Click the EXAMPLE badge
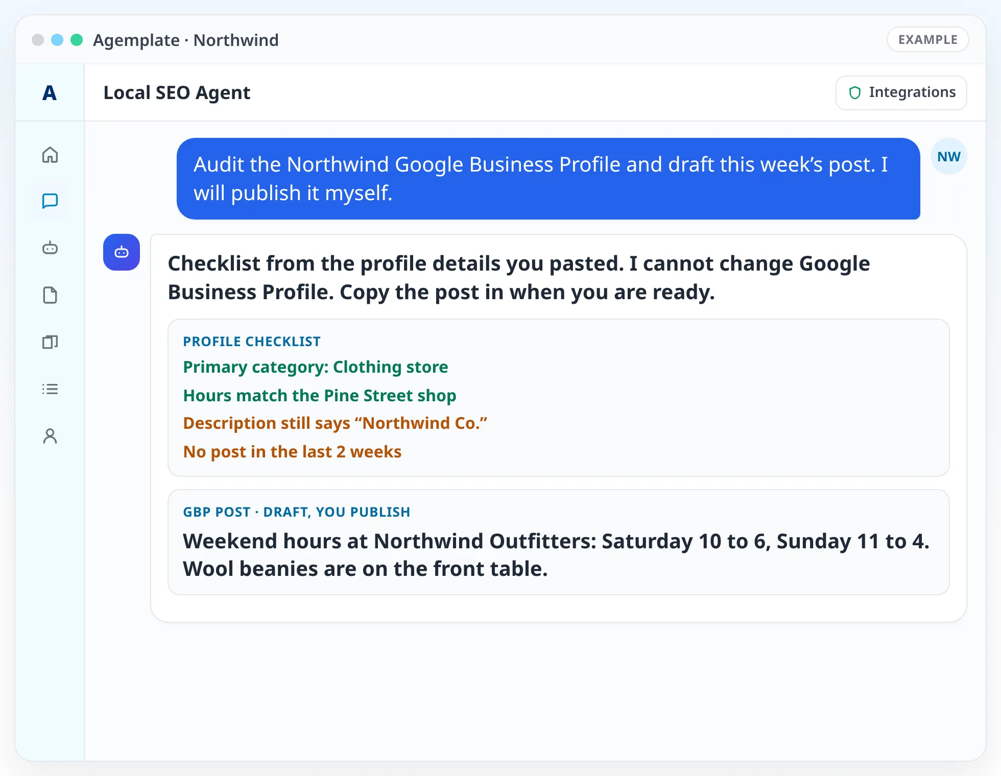1001x776 pixels. pos(928,40)
